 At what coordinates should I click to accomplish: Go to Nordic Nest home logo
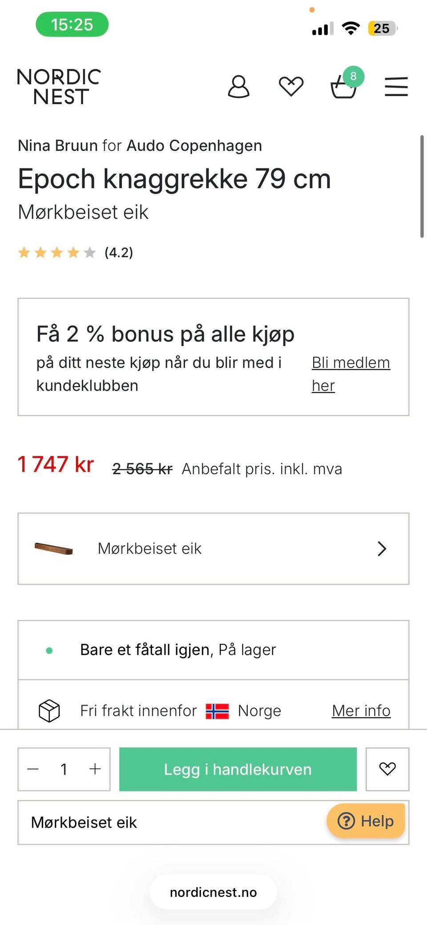tap(59, 87)
